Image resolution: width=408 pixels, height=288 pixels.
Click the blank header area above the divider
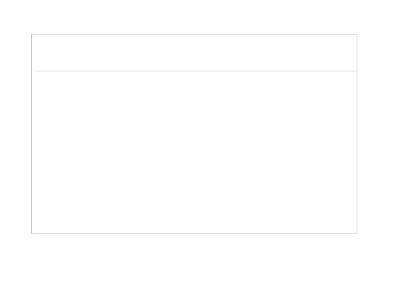[194, 53]
